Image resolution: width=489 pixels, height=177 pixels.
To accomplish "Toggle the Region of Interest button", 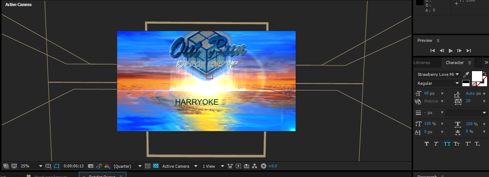I will 148,166.
